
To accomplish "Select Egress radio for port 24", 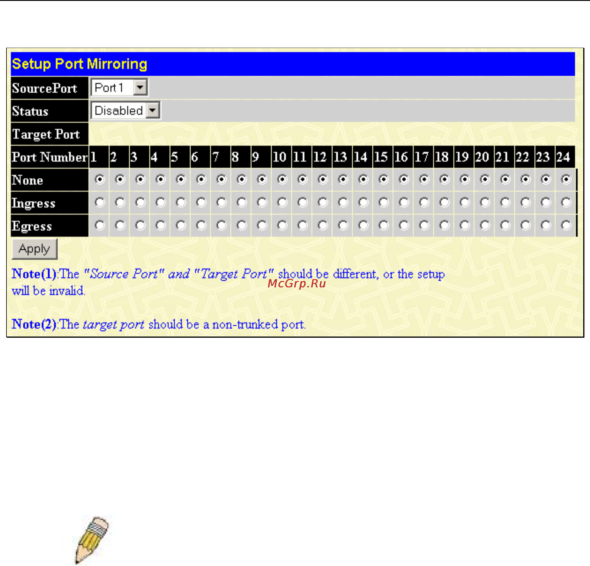I will 566,225.
